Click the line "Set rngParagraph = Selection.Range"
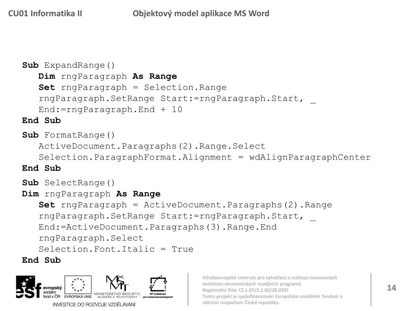415x311 pixels. point(133,87)
